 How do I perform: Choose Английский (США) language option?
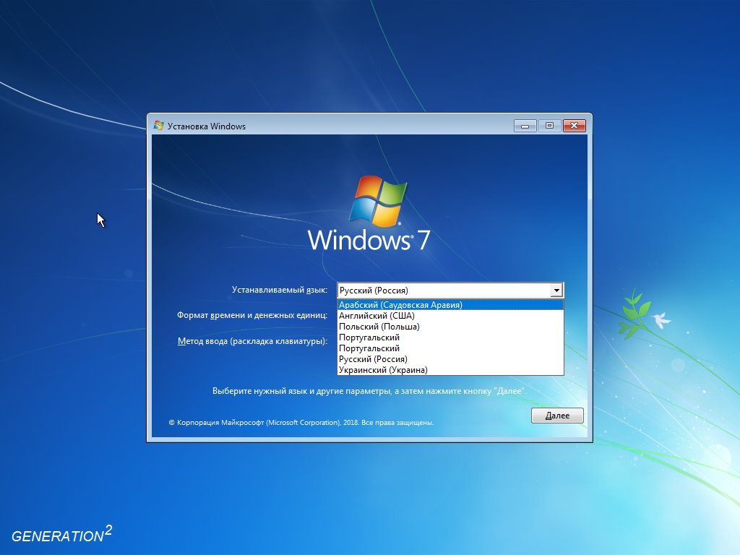pos(450,316)
